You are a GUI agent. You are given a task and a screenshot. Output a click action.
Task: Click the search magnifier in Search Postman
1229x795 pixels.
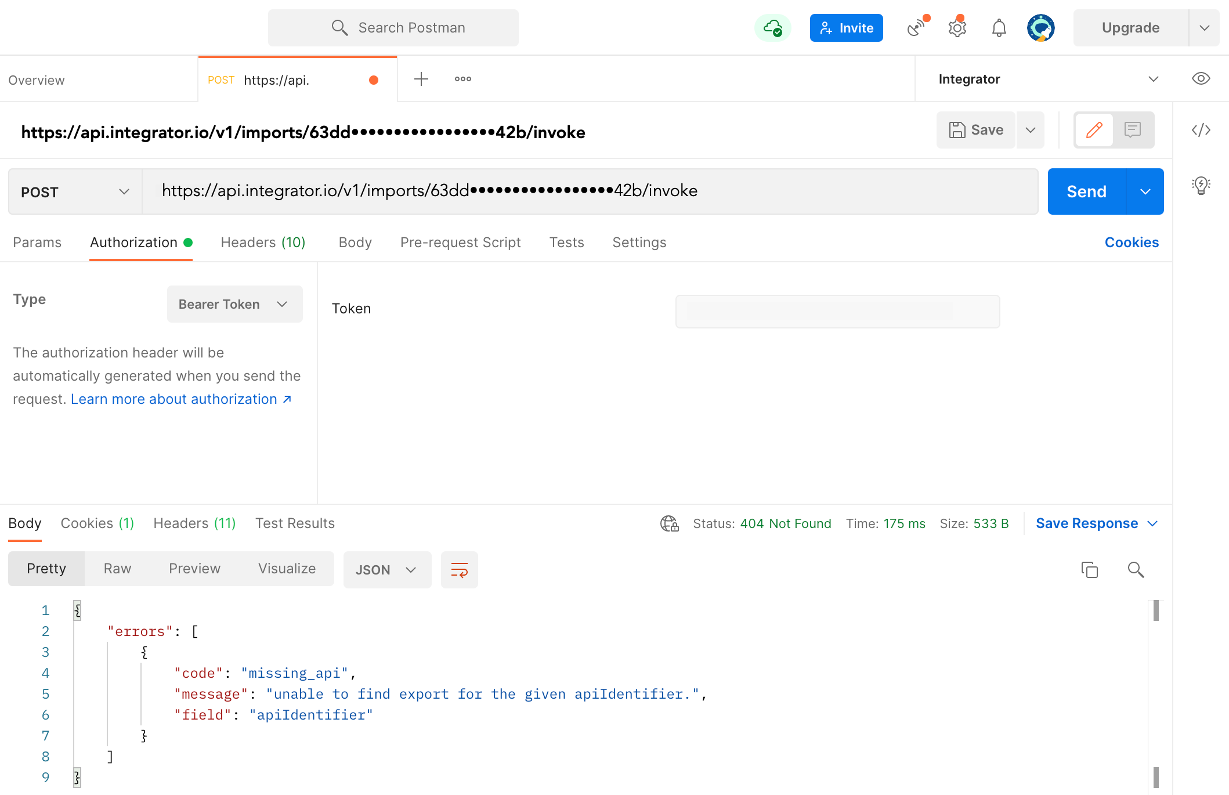click(x=340, y=28)
